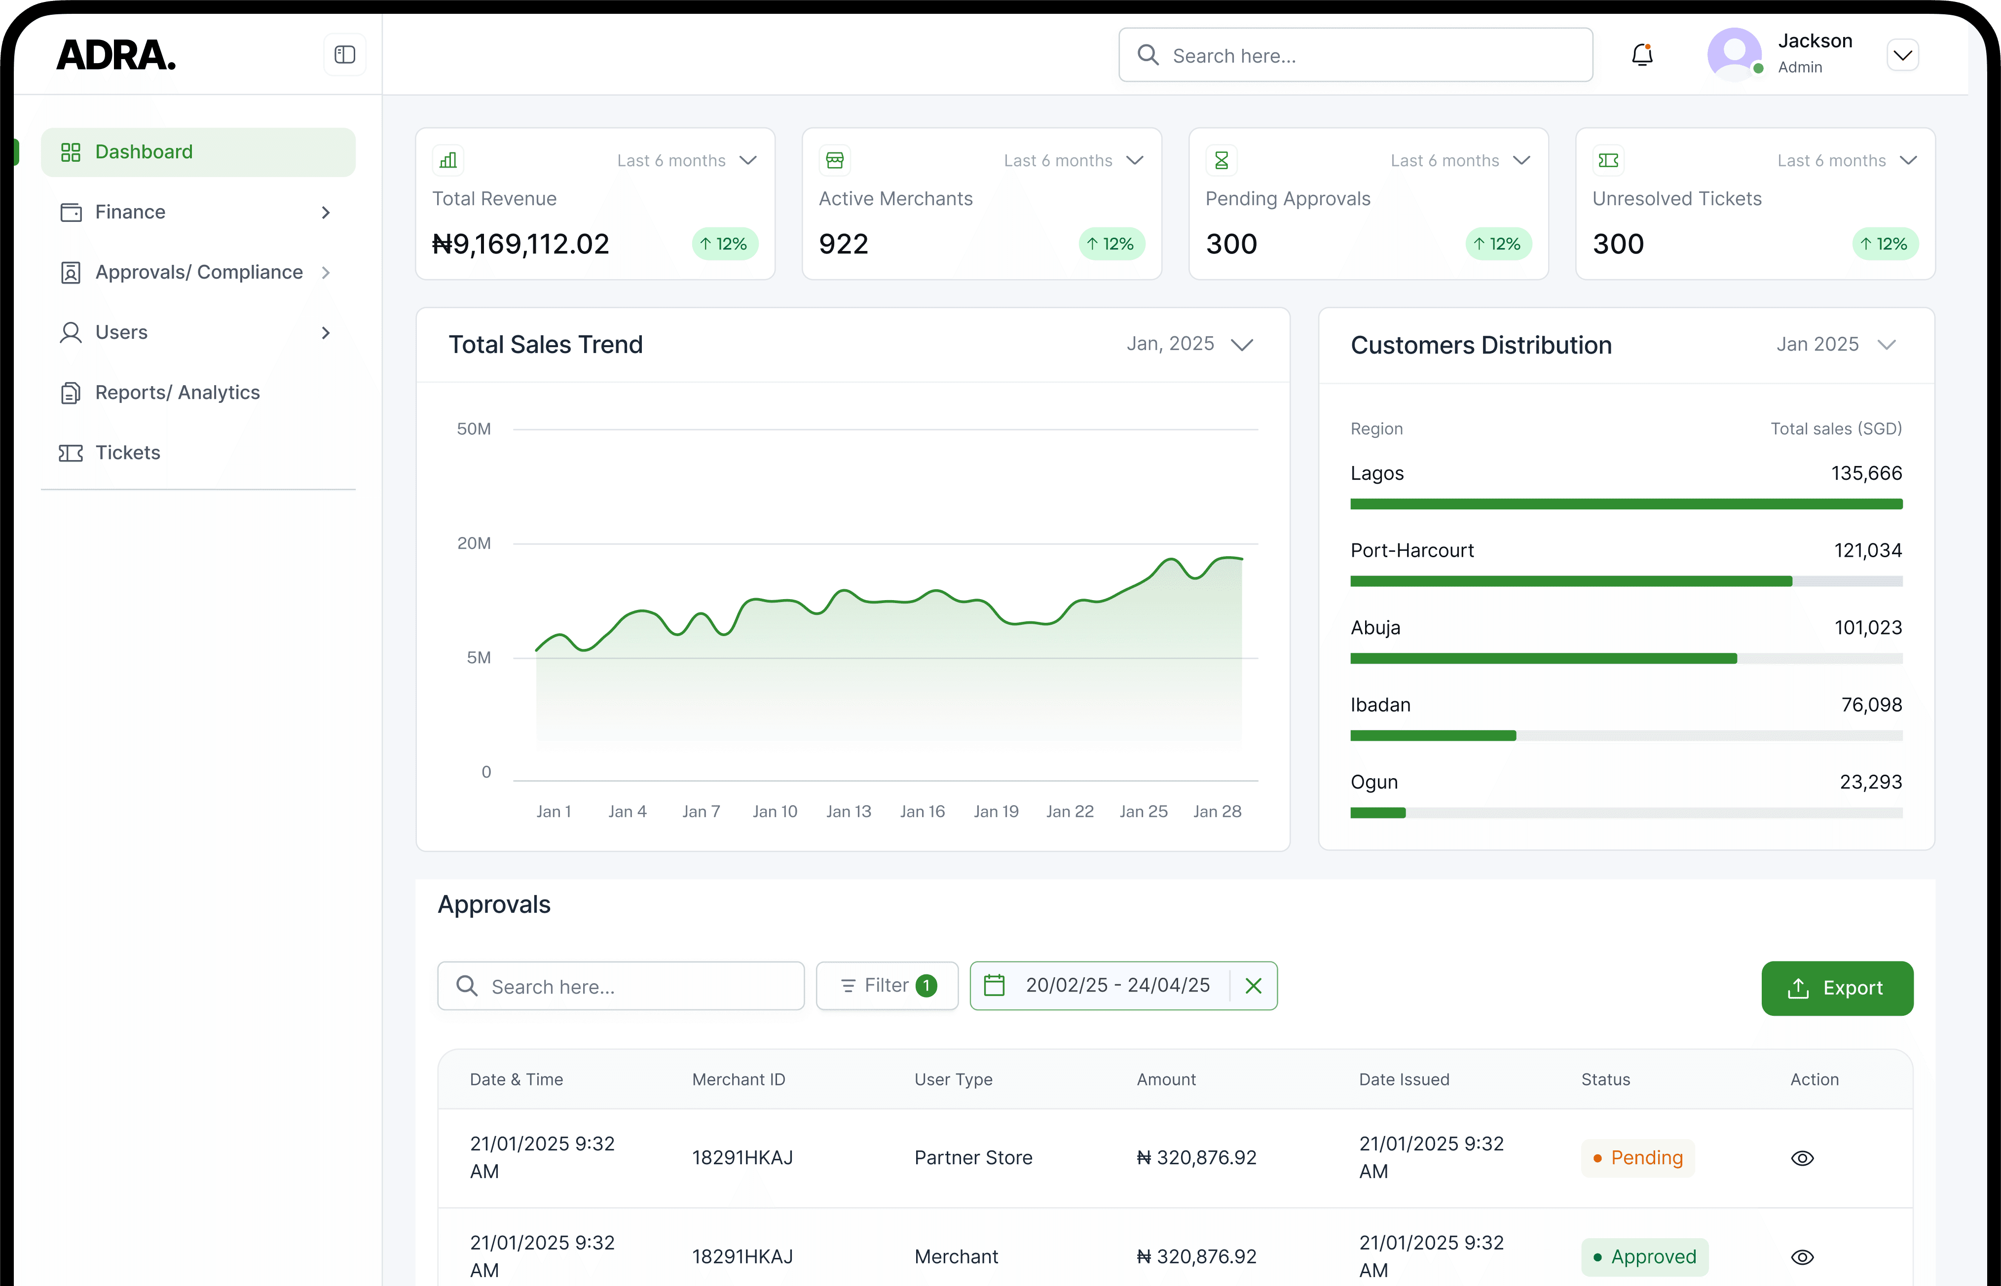Click the Finance wallet icon

tap(71, 212)
